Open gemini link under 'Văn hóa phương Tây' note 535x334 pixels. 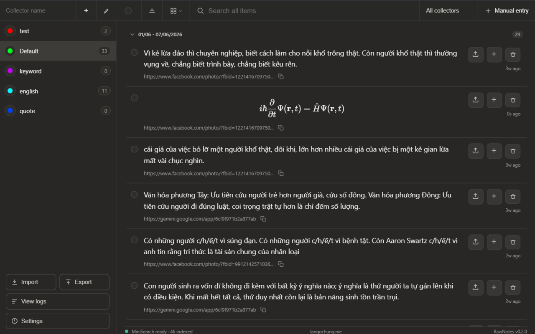[x=200, y=219]
